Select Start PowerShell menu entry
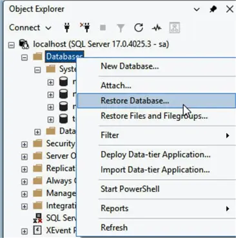The image size is (236, 238). [x=157, y=189]
